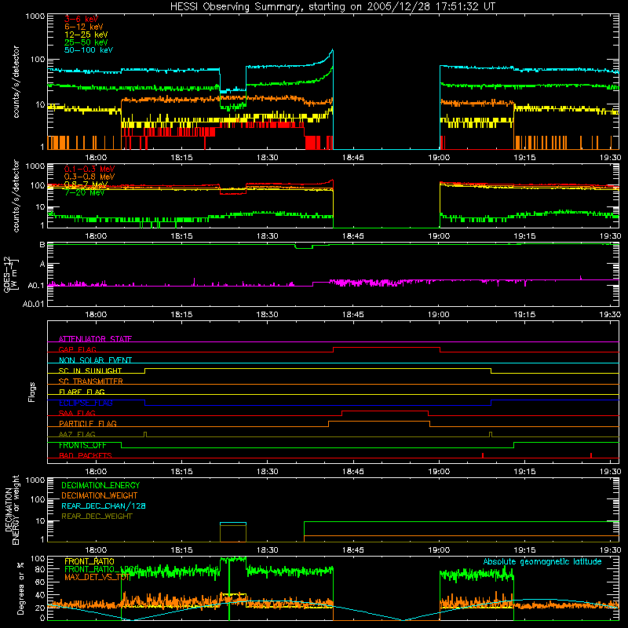
Task: Select the NON_SOLAR_EVENT flag label
Action: point(95,360)
